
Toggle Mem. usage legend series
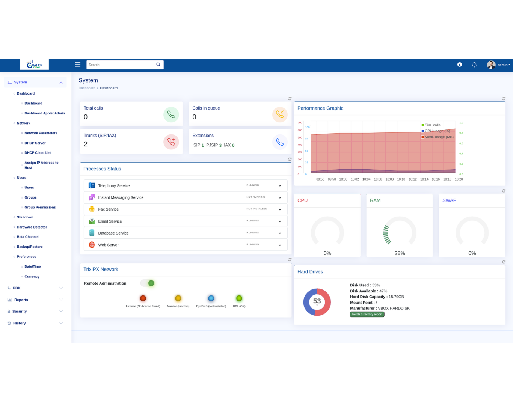pyautogui.click(x=438, y=137)
